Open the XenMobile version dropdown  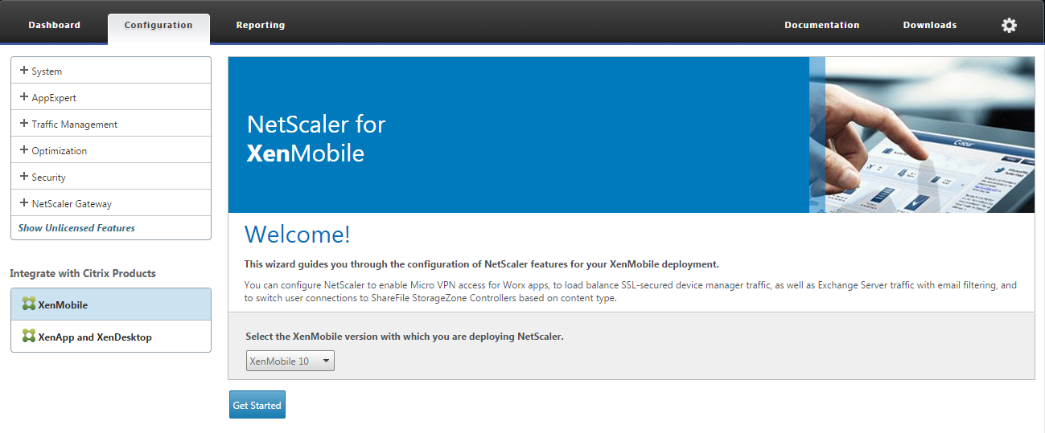click(290, 362)
